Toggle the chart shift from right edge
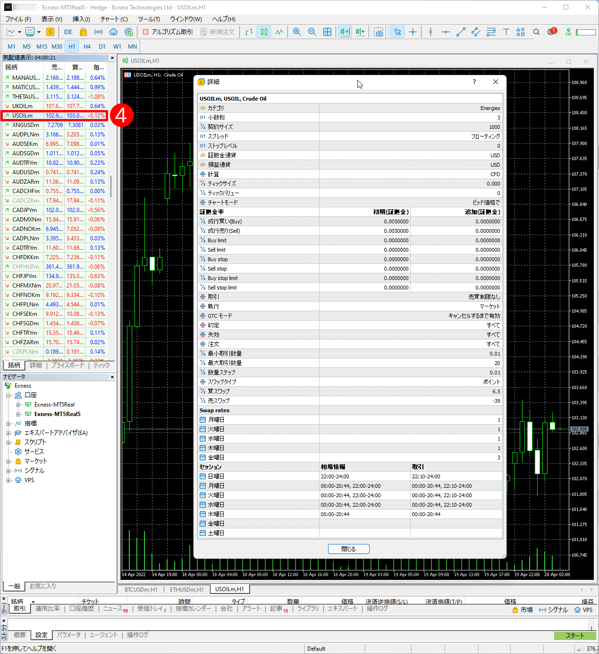 [x=360, y=32]
